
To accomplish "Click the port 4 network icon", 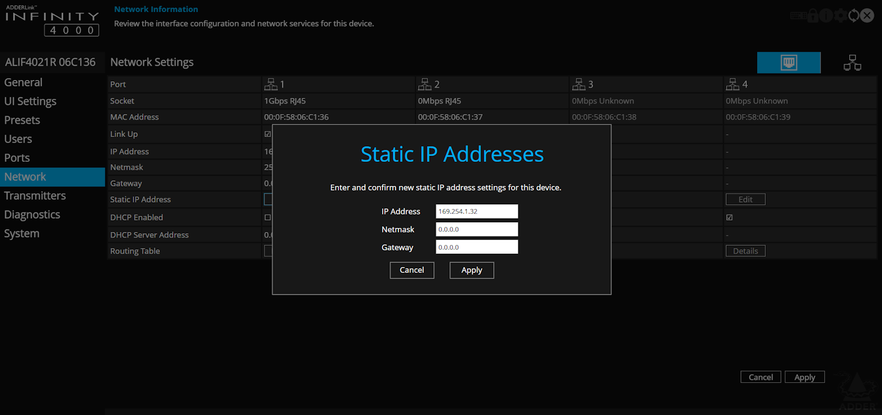I will coord(732,84).
